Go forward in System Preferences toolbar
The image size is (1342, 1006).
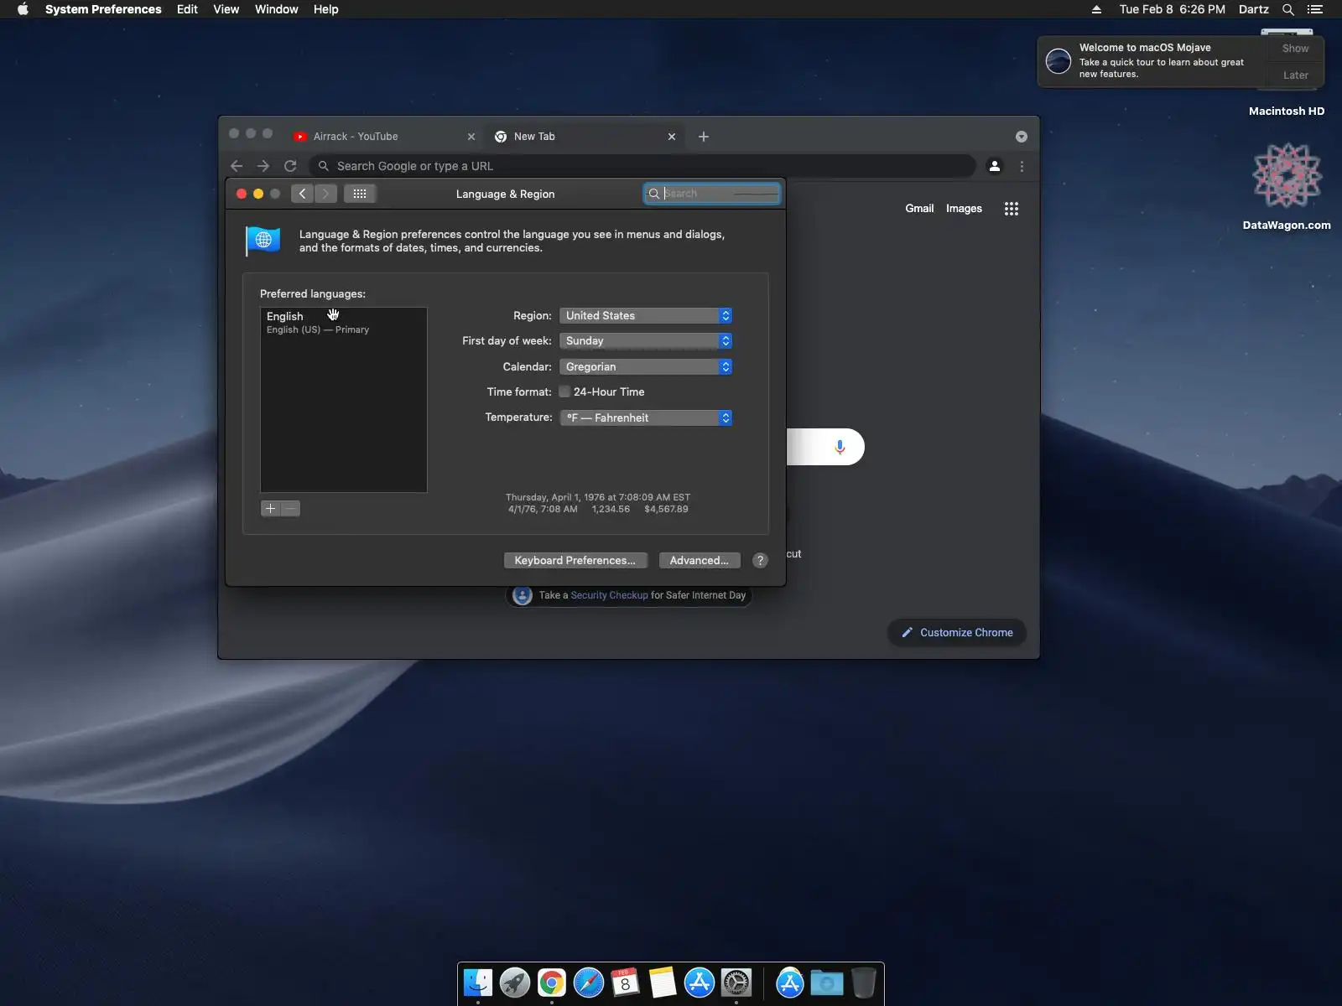pyautogui.click(x=325, y=194)
